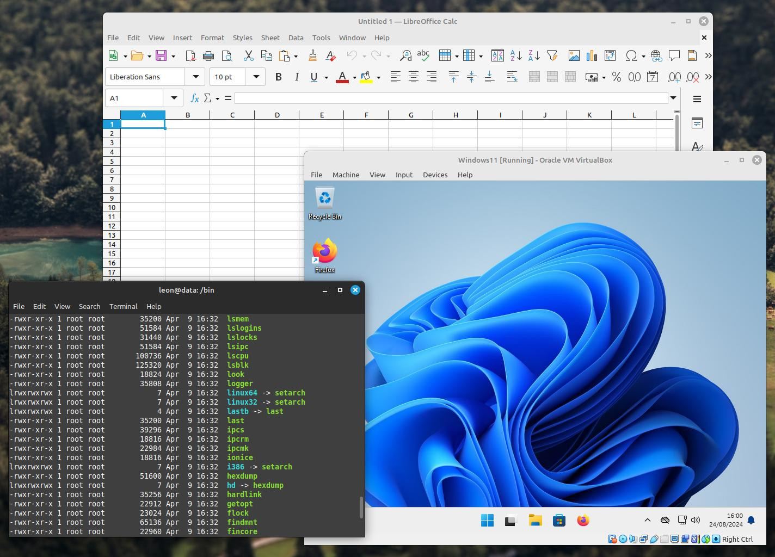
Task: Select the Sort Ascending tool
Action: pos(515,55)
